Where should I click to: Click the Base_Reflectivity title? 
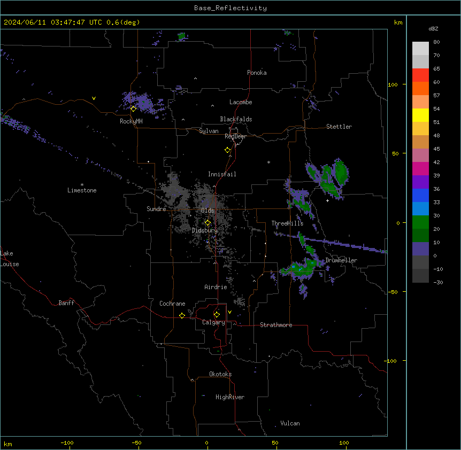[231, 8]
